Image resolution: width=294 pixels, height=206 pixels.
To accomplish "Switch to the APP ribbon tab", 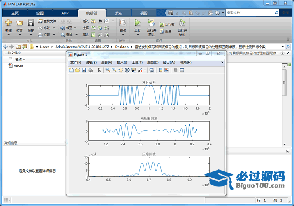I will point(65,13).
